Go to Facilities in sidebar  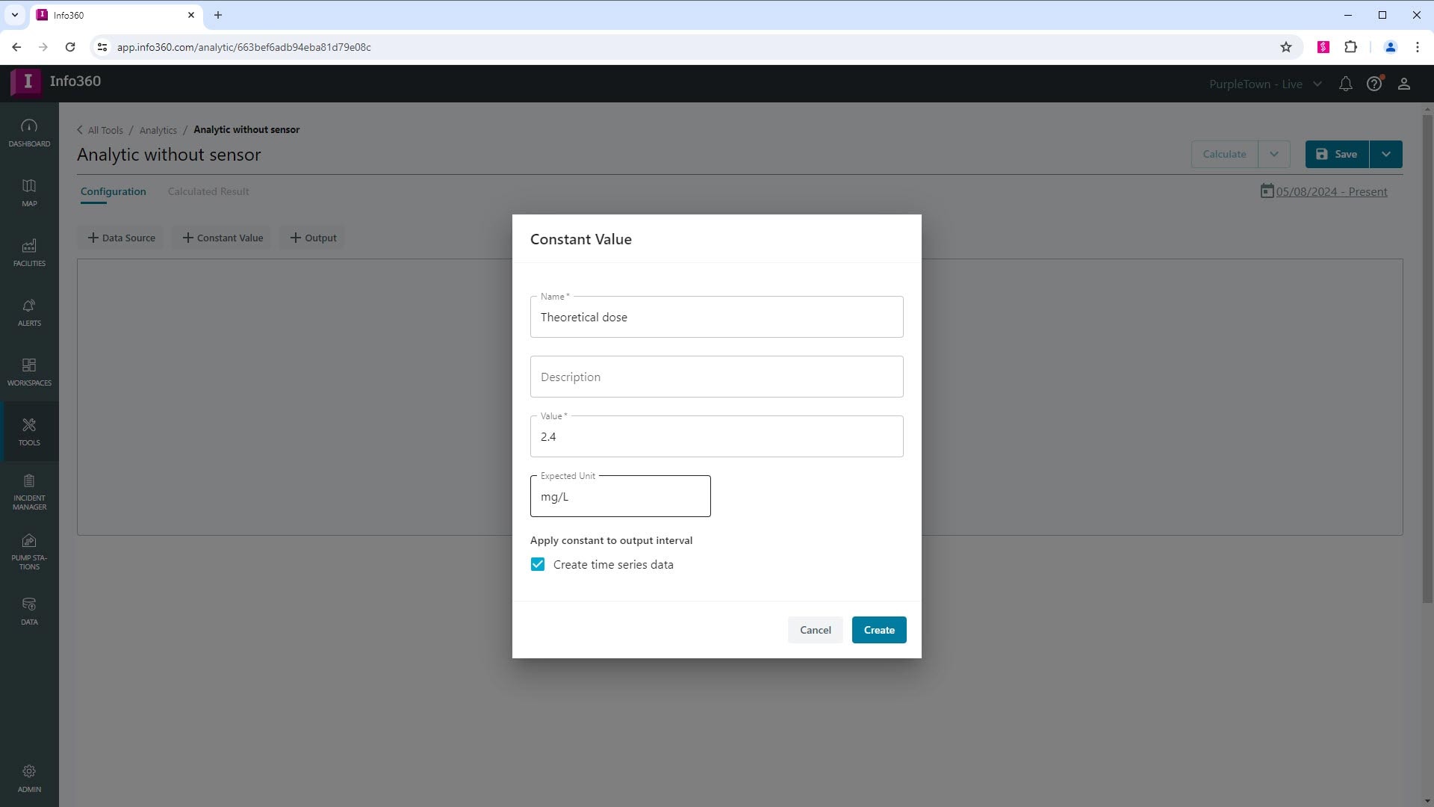tap(29, 252)
